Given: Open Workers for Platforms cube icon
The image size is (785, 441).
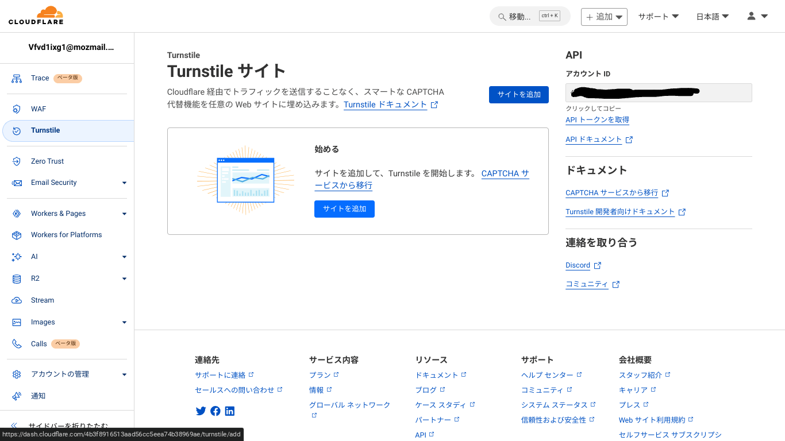Looking at the screenshot, I should point(17,235).
